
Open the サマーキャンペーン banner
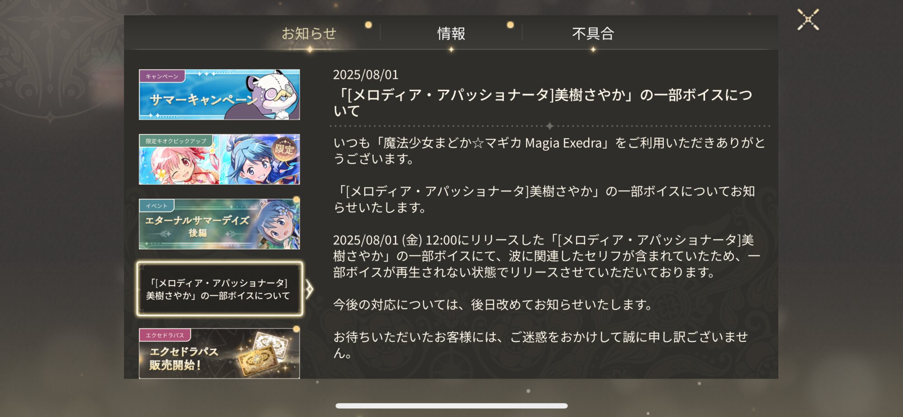coord(219,94)
